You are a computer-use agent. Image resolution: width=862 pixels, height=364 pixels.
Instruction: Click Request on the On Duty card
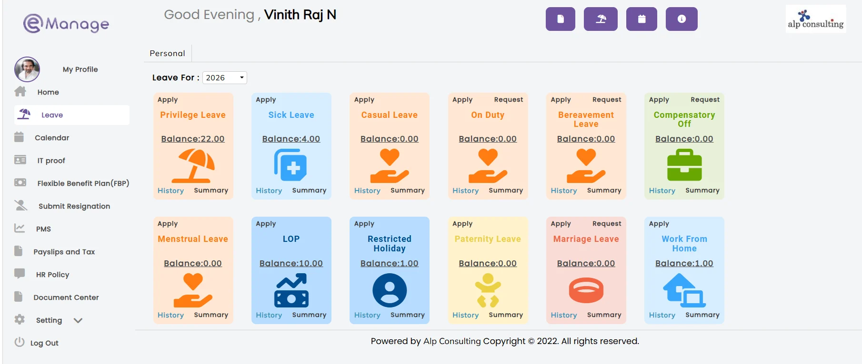click(509, 100)
